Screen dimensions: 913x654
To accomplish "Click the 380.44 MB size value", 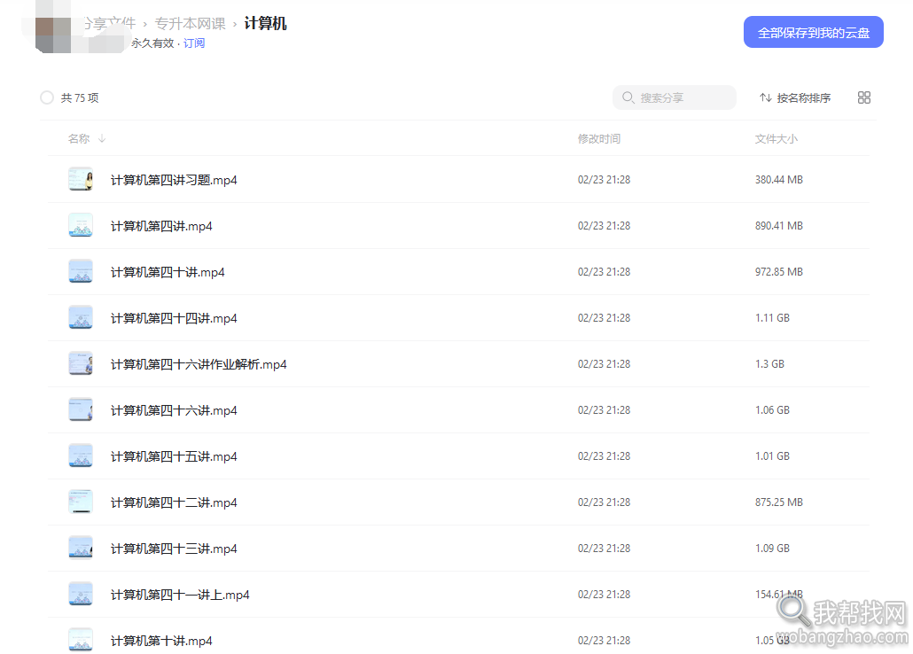I will click(x=779, y=179).
